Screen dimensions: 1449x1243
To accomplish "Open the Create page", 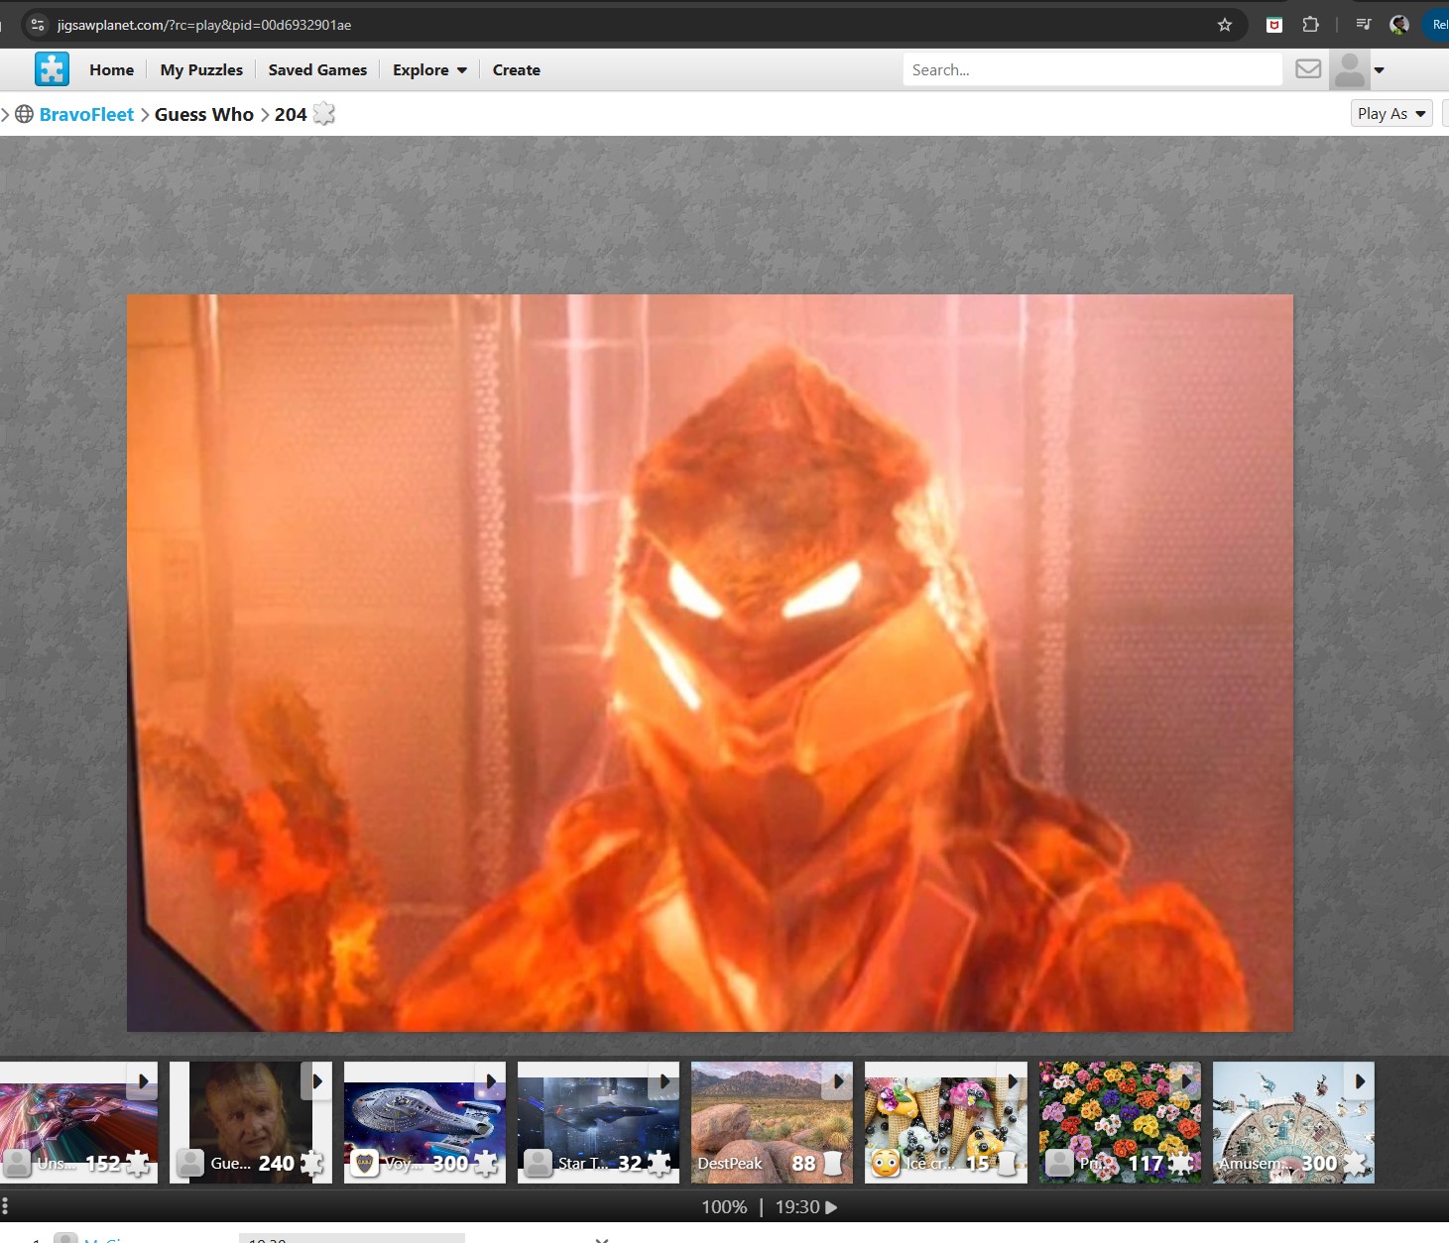I will click(516, 70).
